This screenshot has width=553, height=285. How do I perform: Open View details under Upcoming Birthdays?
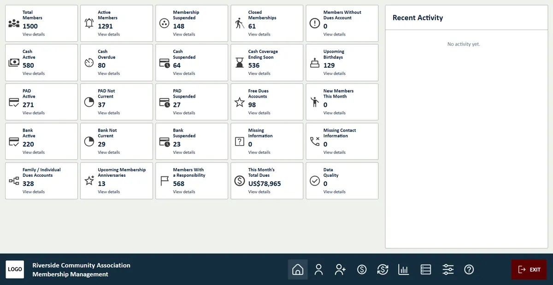point(334,74)
